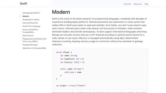Click the paragraph text starting 'Swift is the result'
The width and height of the screenshot is (166, 93).
100,32
